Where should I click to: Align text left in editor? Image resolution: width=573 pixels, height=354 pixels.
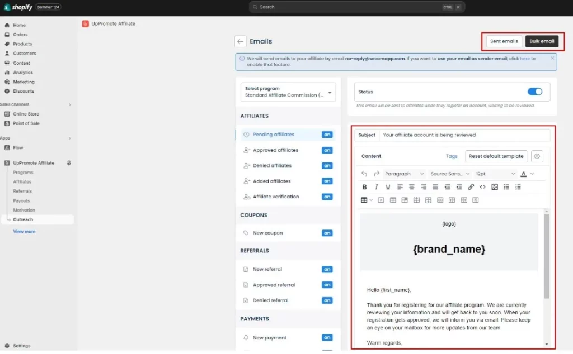tap(400, 187)
